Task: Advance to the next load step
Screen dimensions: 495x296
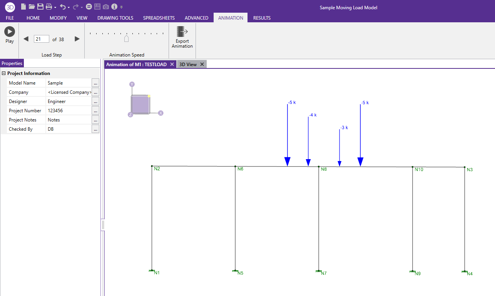Action: [77, 39]
